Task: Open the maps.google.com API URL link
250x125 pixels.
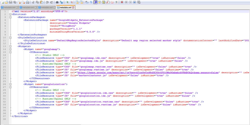Action: (x=148, y=72)
